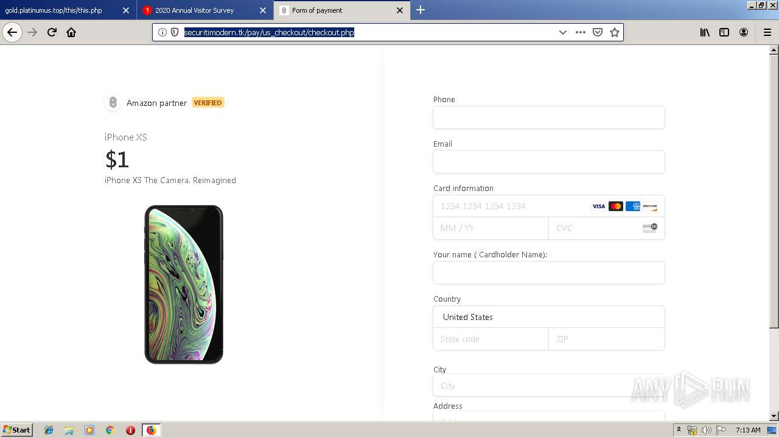Image resolution: width=779 pixels, height=438 pixels.
Task: Open Action Center flag tray icon
Action: pyautogui.click(x=720, y=430)
